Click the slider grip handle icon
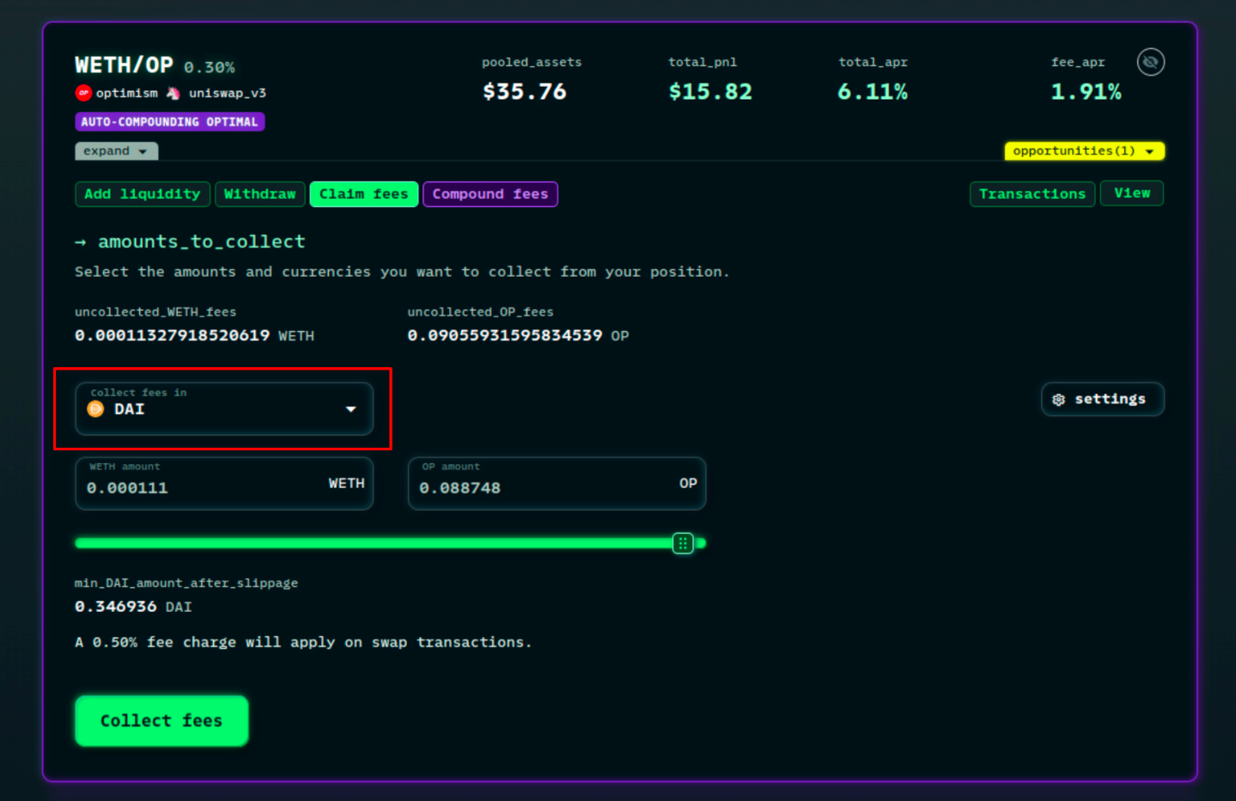 [683, 543]
